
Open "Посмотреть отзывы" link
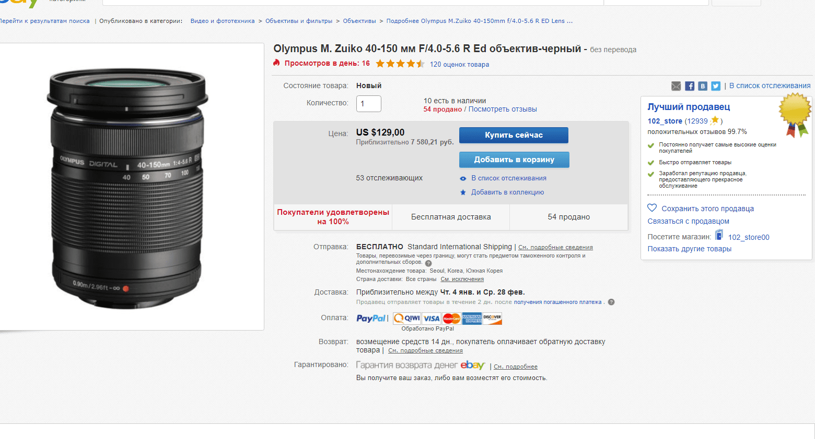(x=503, y=109)
